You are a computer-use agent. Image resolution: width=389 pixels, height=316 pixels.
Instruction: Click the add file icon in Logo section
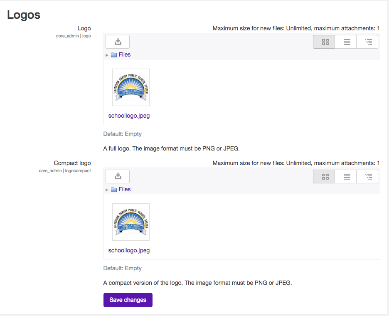coord(118,42)
